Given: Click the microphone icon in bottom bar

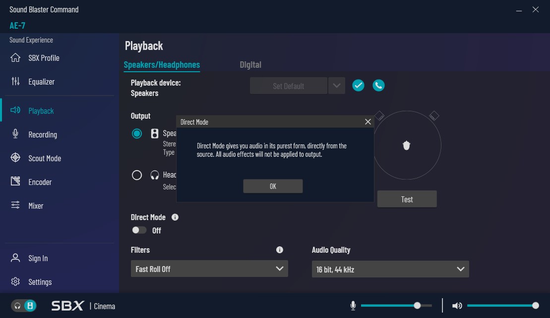Looking at the screenshot, I should [353, 306].
